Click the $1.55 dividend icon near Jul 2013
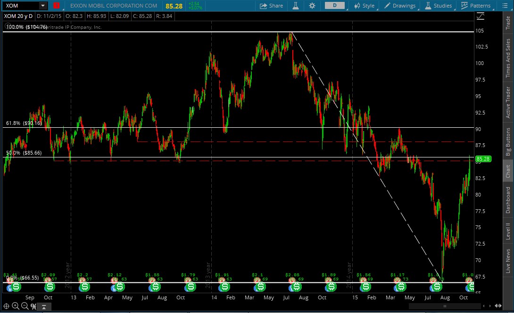Viewport: 514px width, 313px height. click(155, 287)
